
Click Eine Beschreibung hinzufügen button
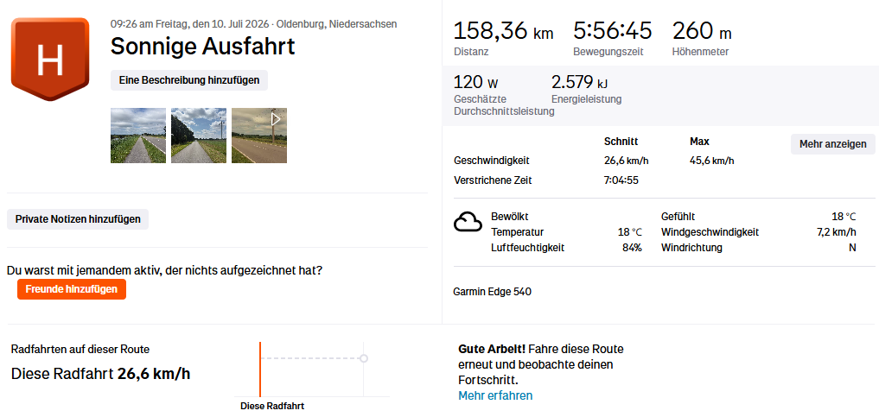click(x=189, y=80)
